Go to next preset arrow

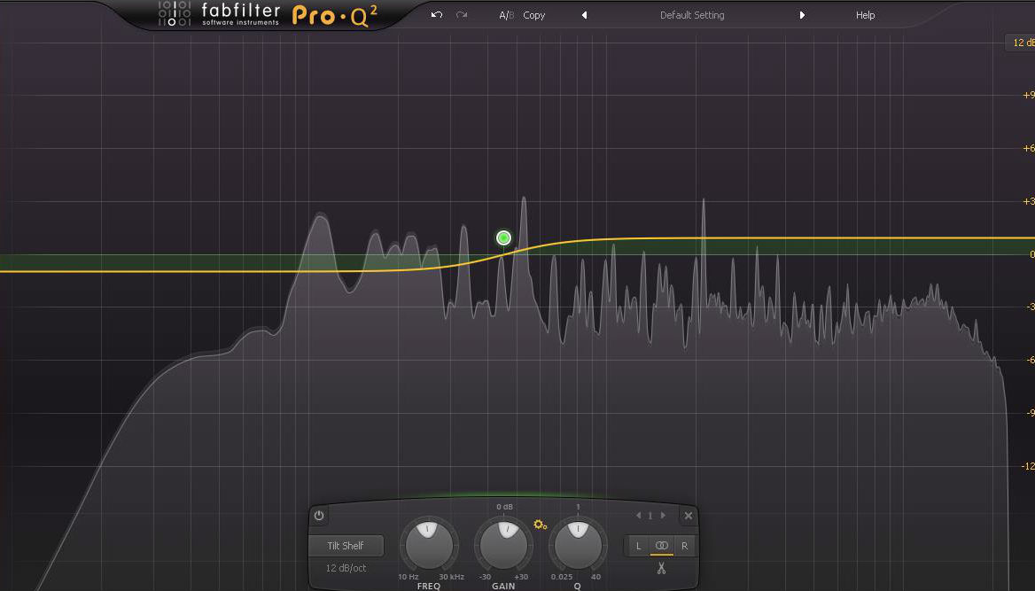[x=802, y=15]
